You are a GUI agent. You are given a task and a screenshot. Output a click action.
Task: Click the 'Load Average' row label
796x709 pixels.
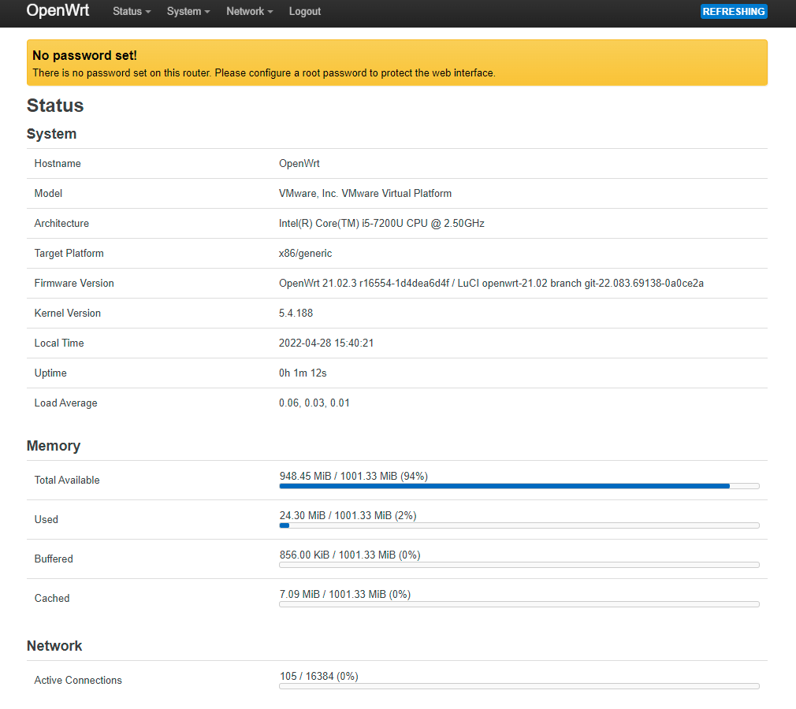[x=65, y=403]
